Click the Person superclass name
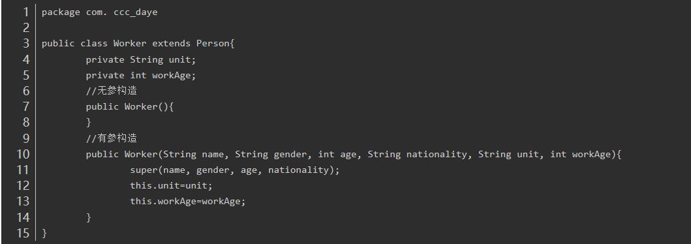The height and width of the screenshot is (244, 691). [x=213, y=44]
